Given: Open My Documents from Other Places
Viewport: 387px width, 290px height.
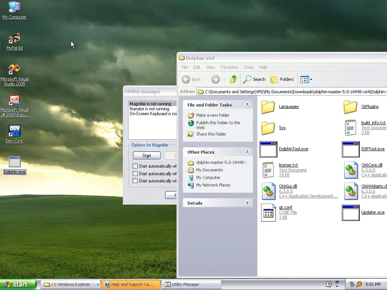Looking at the screenshot, I should point(209,170).
